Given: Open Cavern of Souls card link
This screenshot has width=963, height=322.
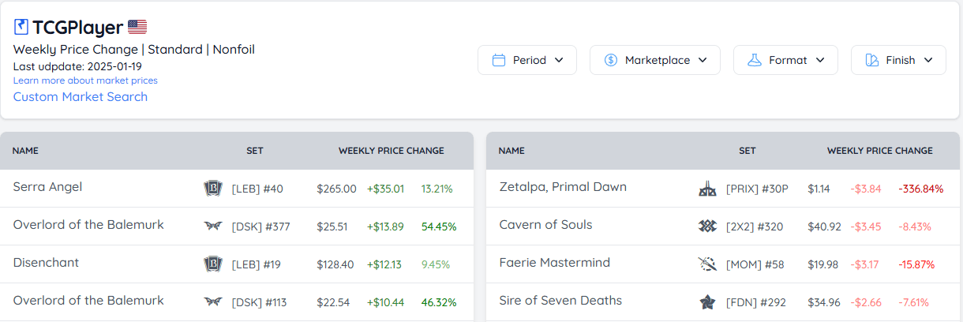Looking at the screenshot, I should click(x=545, y=225).
